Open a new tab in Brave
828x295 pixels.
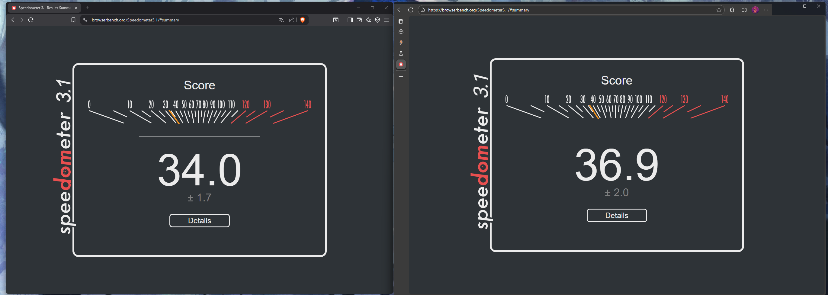pyautogui.click(x=87, y=8)
